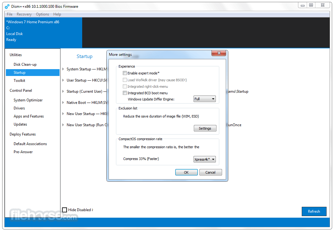This screenshot has width=334, height=231.
Task: Open the Options menu
Action: tap(42, 14)
